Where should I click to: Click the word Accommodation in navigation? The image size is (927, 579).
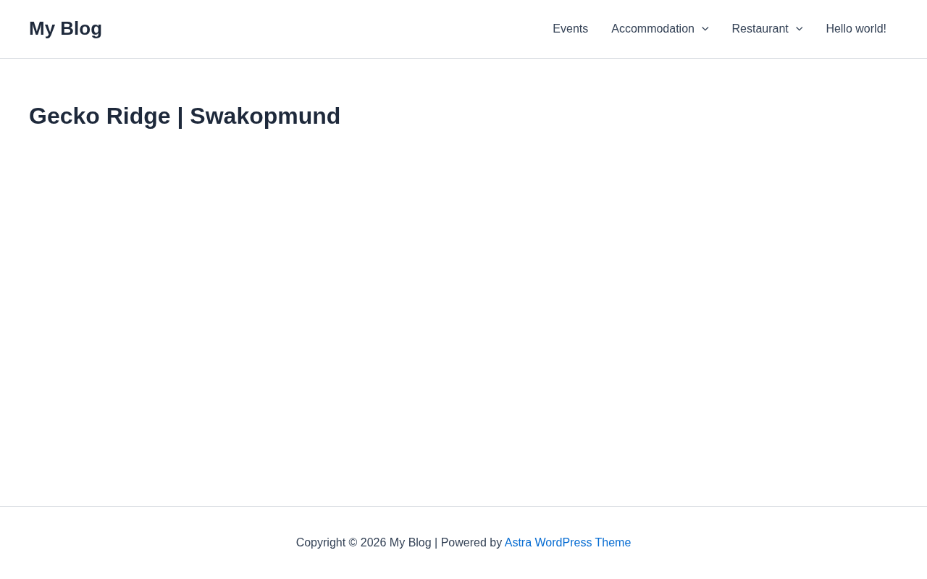653,29
